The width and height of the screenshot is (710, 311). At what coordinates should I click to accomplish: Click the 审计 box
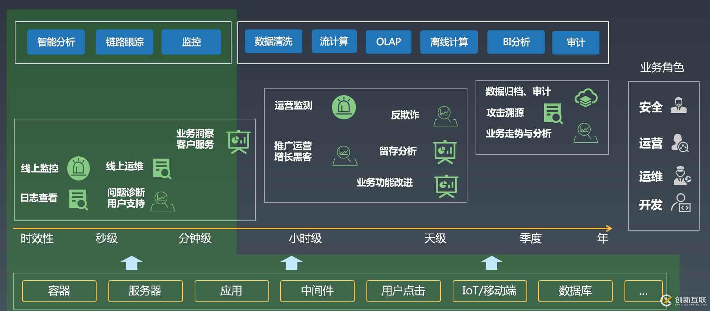pos(576,43)
